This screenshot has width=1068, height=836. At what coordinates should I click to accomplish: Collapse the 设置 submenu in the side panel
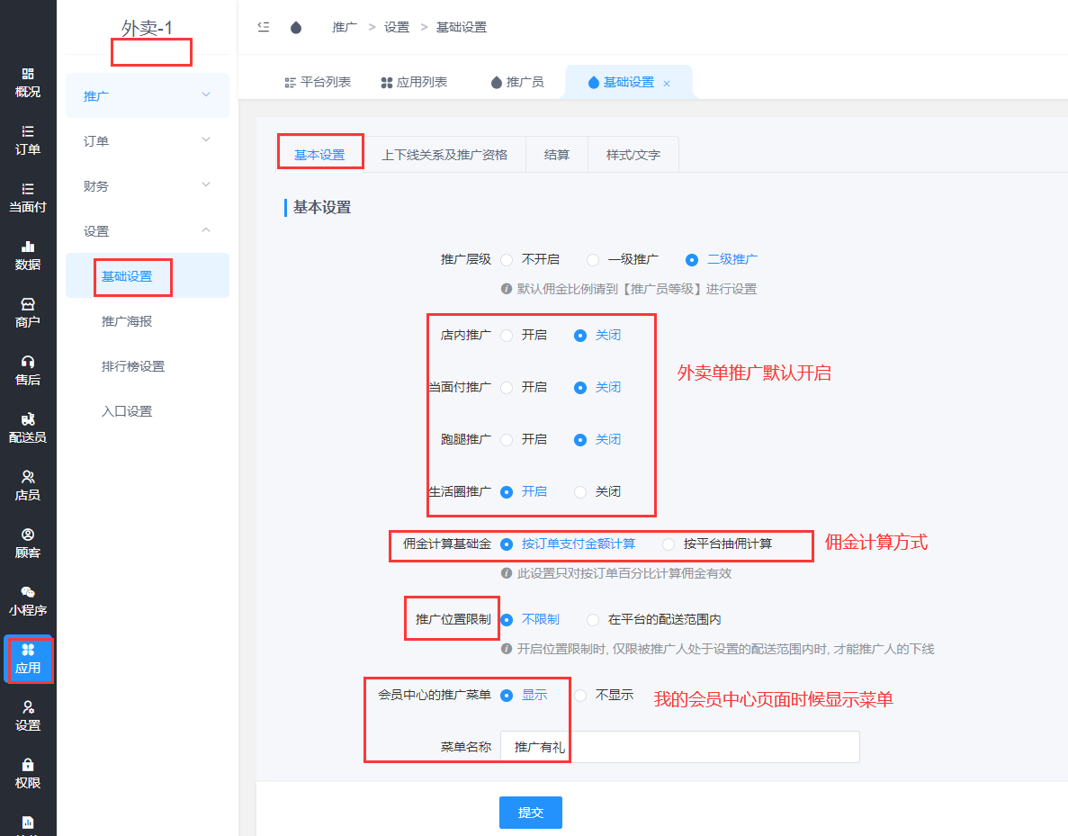tap(148, 230)
